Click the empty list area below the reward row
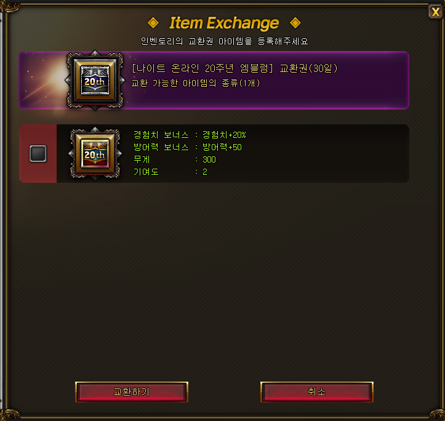This screenshot has height=421, width=445. tap(214, 278)
